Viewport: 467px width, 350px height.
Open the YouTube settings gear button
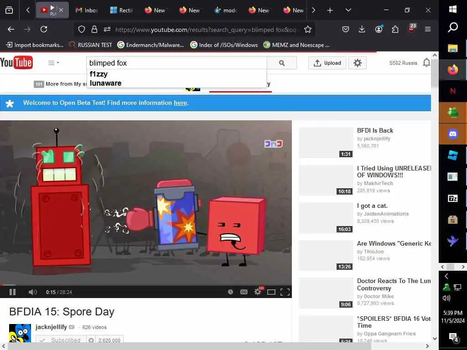[x=358, y=63]
